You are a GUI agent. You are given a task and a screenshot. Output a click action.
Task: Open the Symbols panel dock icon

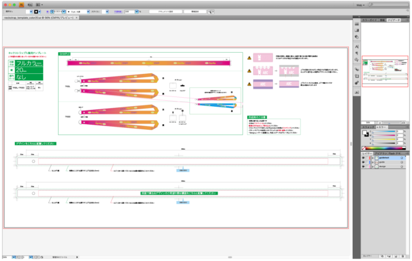pos(357,69)
